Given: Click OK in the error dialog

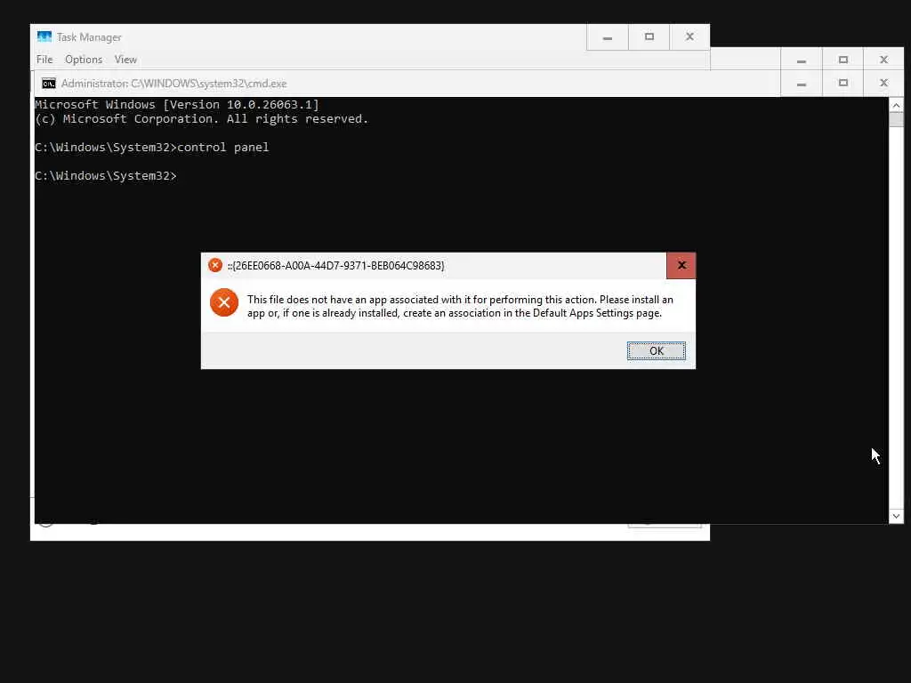Looking at the screenshot, I should tap(656, 350).
